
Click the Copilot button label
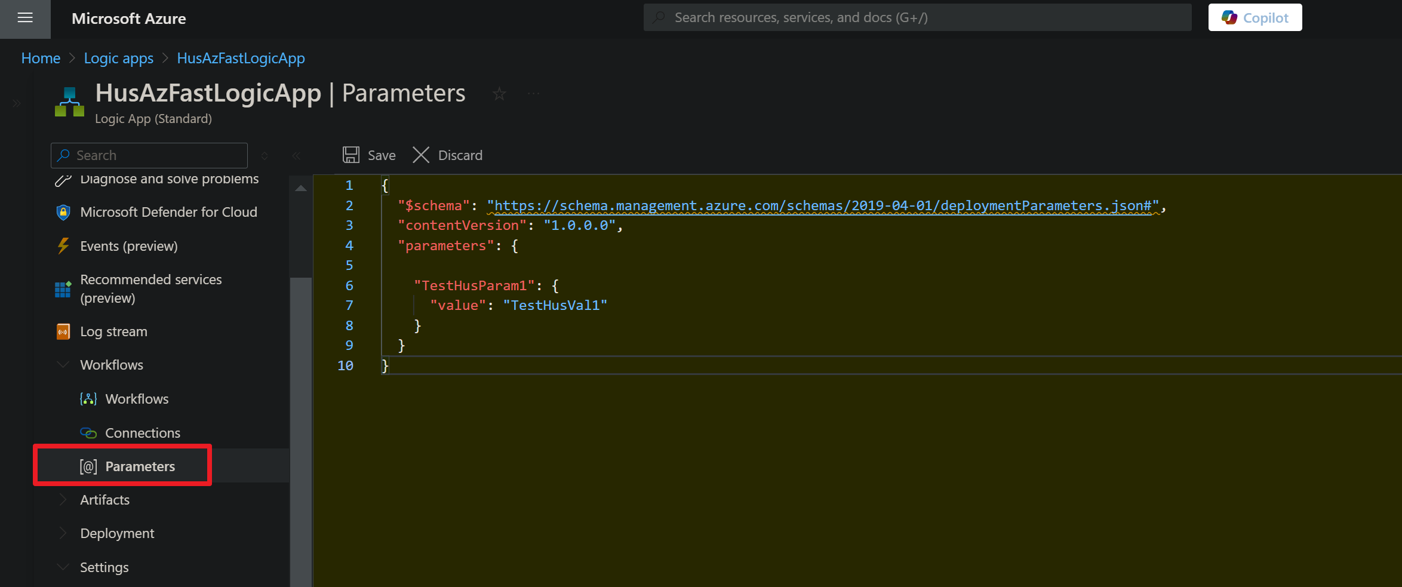(x=1266, y=18)
